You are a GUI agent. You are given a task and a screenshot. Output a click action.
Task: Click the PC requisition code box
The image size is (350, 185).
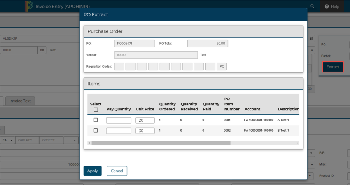click(222, 66)
